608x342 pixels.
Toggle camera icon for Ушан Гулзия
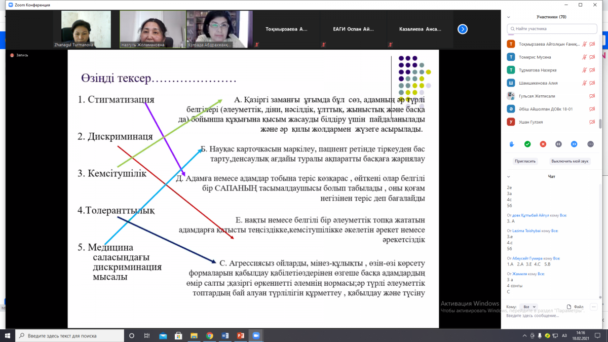pos(592,122)
